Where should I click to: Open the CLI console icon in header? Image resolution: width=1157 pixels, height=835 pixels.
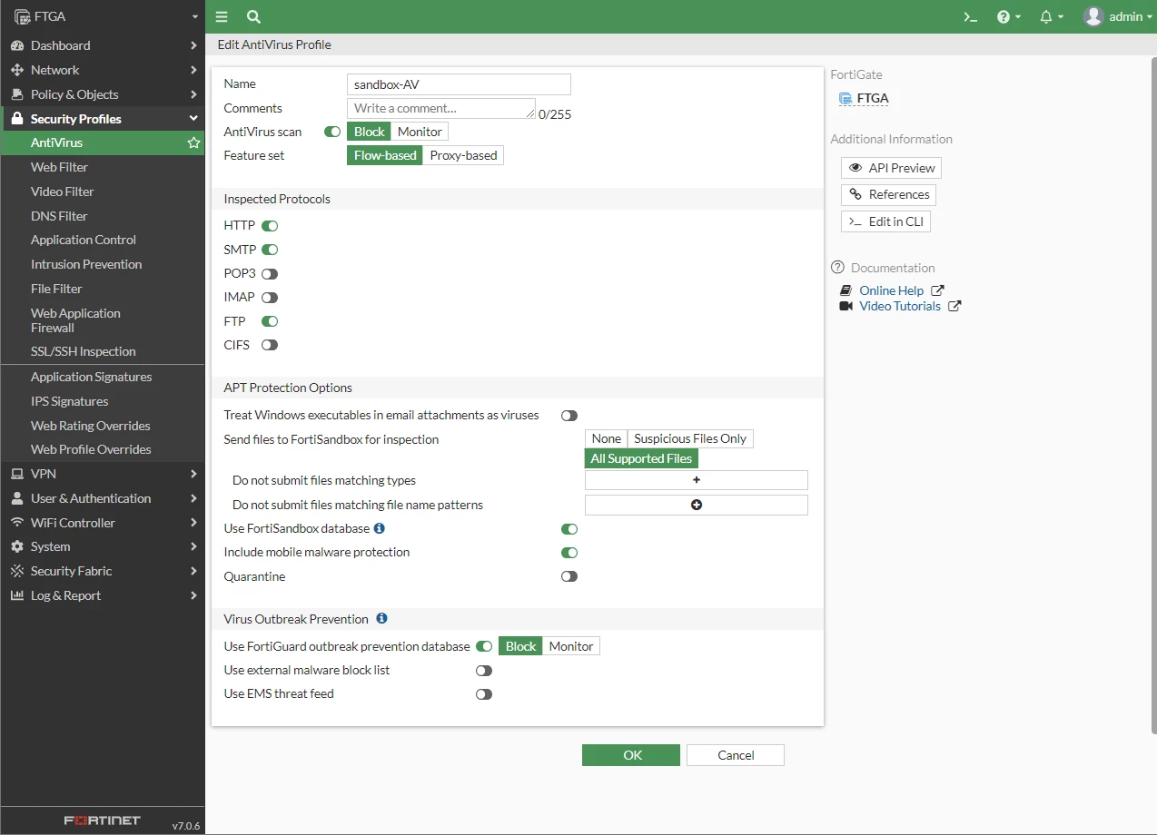pos(970,16)
